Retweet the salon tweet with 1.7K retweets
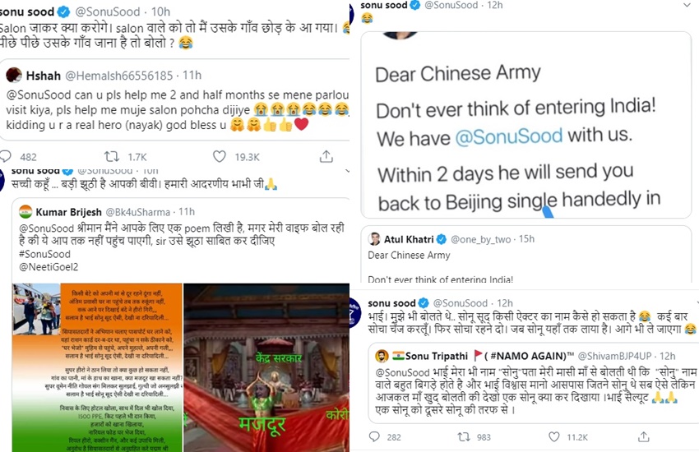 point(111,156)
